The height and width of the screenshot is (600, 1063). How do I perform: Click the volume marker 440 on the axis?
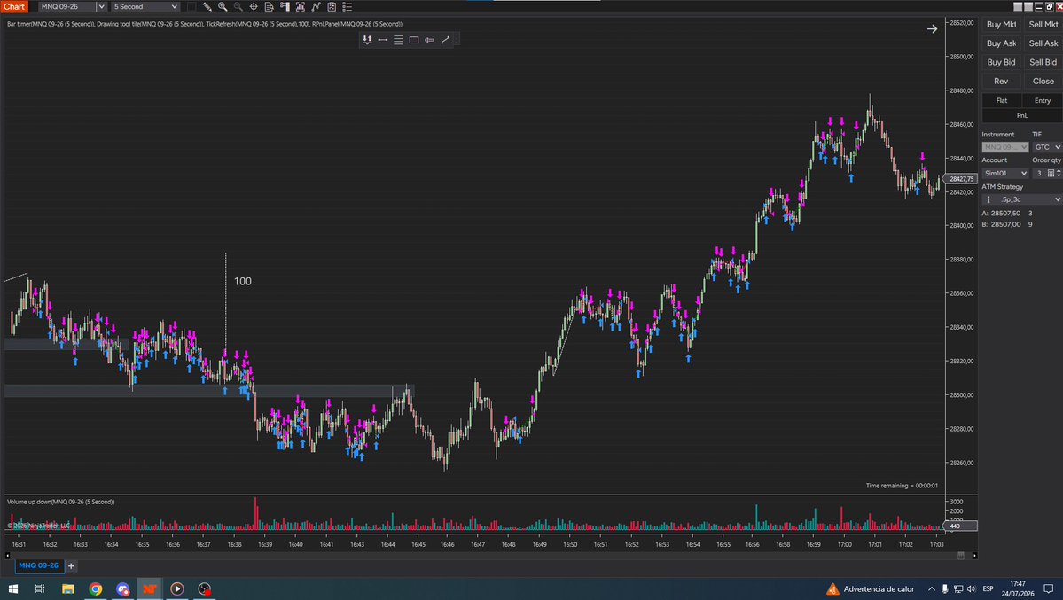[961, 526]
